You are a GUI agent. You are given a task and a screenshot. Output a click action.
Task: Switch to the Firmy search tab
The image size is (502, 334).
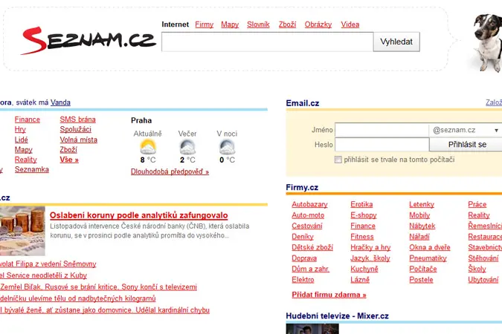pyautogui.click(x=205, y=24)
